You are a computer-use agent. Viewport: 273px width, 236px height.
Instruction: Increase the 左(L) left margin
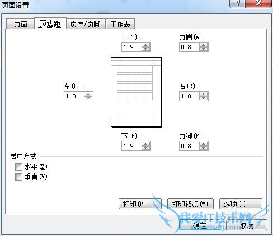[88, 94]
